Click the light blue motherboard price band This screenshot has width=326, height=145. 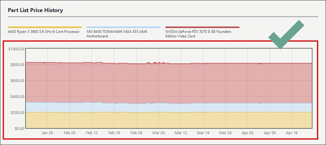coord(169,108)
